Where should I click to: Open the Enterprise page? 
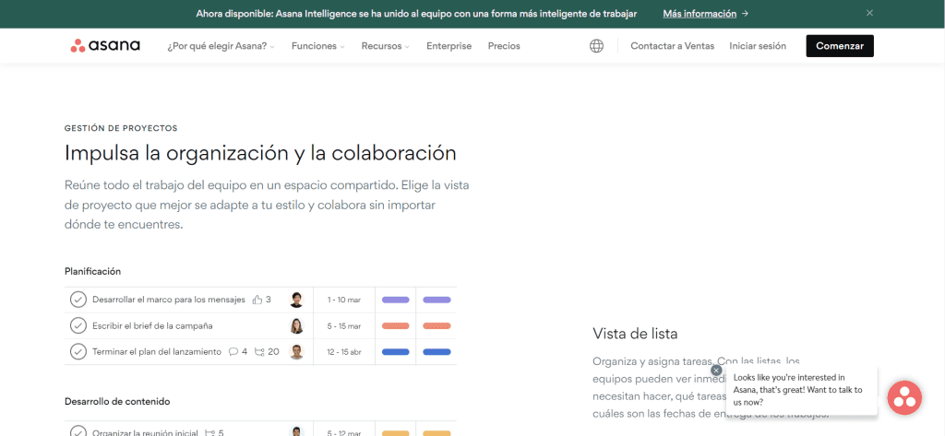coord(449,46)
